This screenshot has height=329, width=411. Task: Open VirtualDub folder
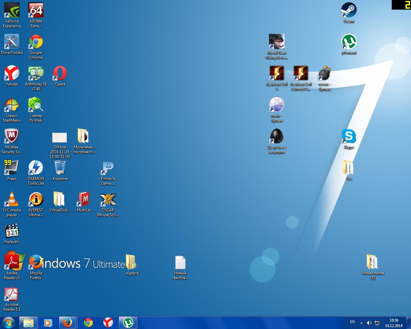coord(60,202)
